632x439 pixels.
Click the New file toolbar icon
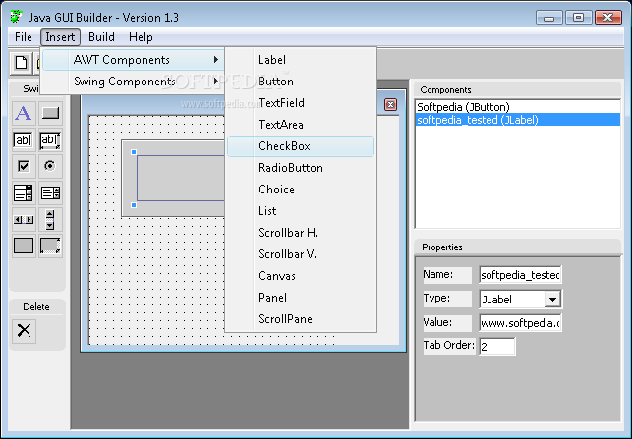[21, 63]
